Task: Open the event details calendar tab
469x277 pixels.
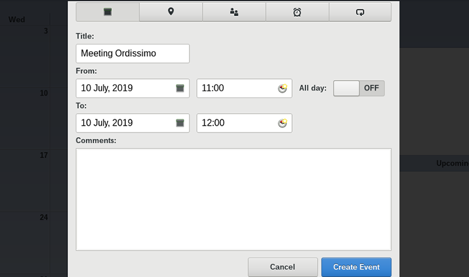Action: pyautogui.click(x=108, y=12)
